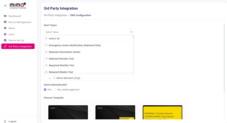
Task: Open the Dashboard menu item
Action: pos(14,16)
